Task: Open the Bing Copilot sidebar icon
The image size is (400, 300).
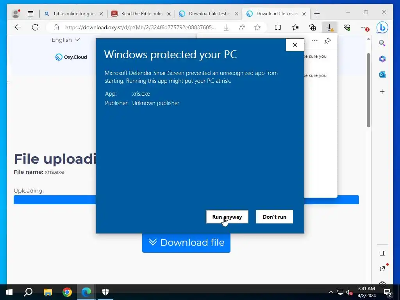Action: point(382,28)
